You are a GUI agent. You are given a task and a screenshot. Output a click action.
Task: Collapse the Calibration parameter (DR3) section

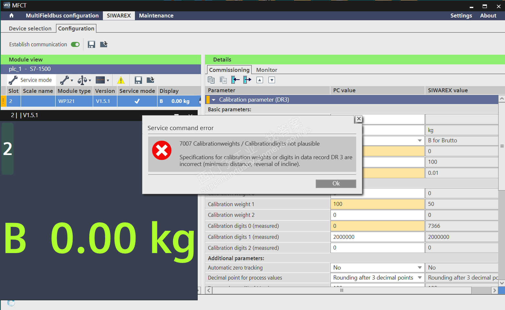(214, 100)
